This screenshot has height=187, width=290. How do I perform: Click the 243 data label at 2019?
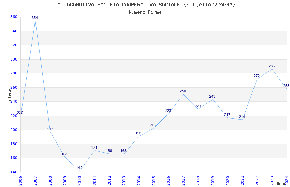click(212, 96)
